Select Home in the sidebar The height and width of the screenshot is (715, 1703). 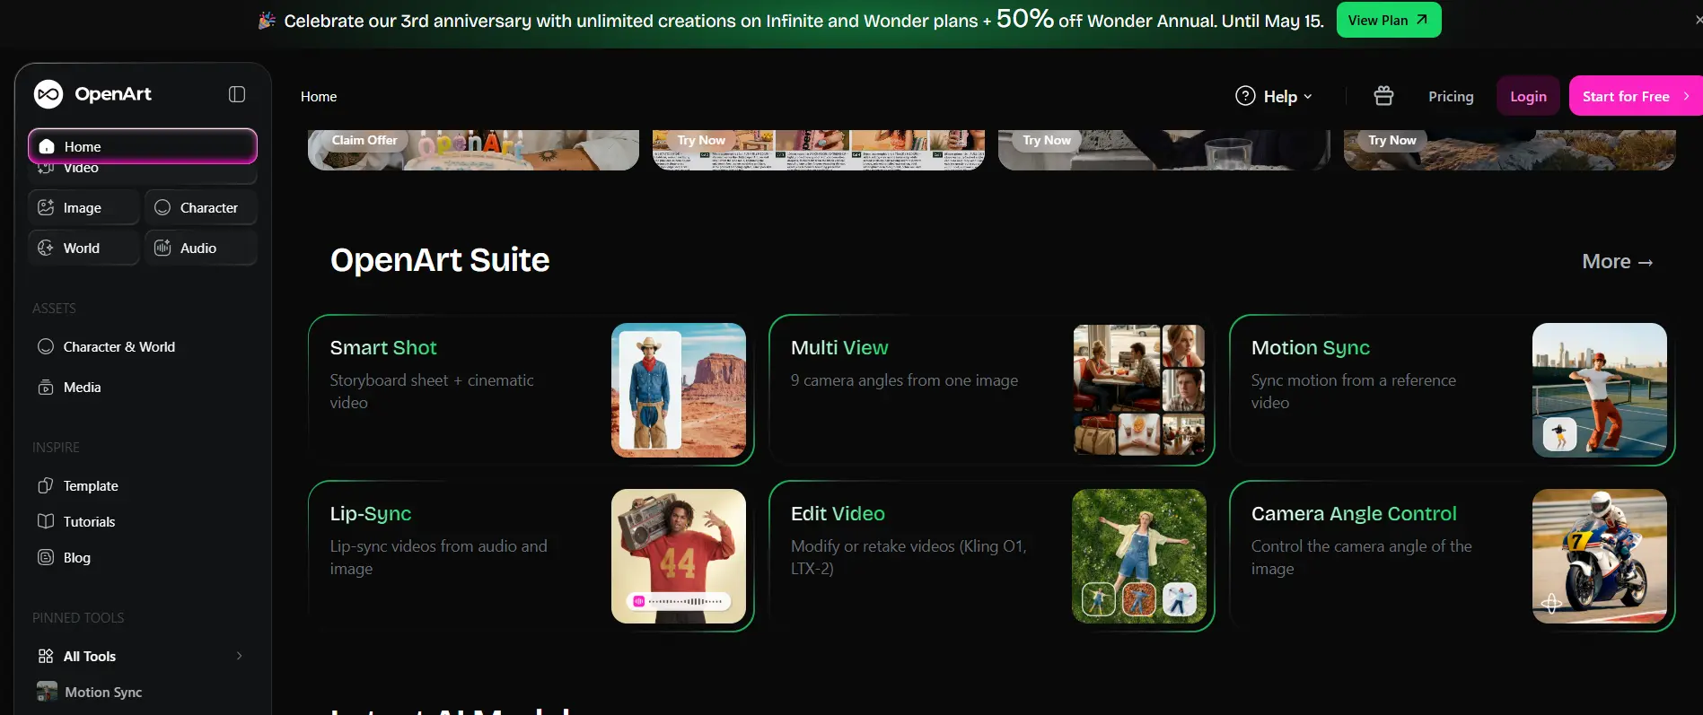click(x=143, y=146)
